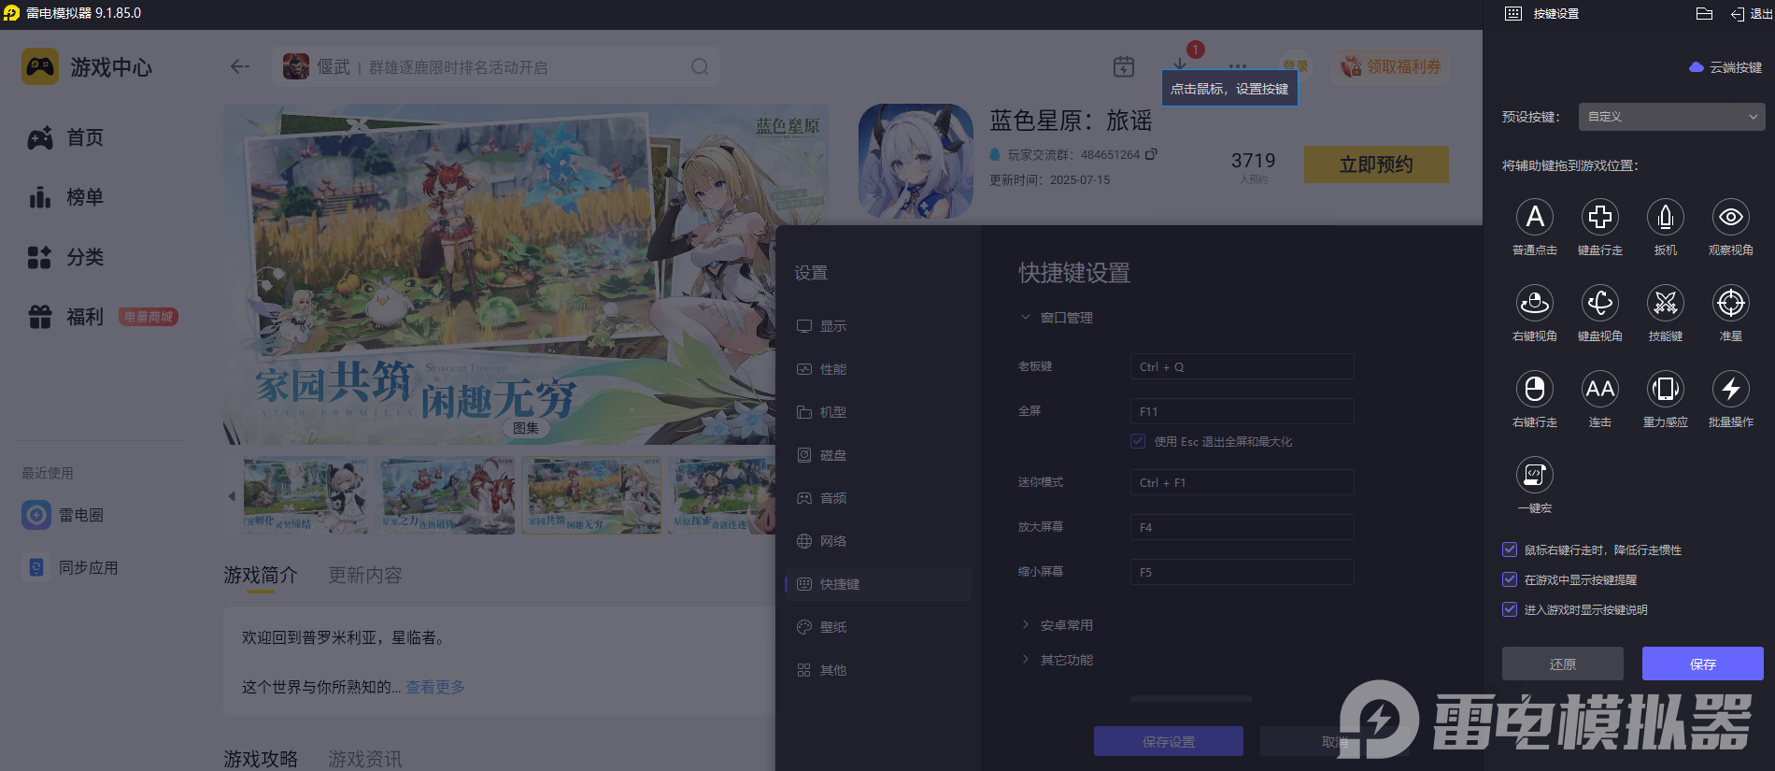Click the 蓝色星原 game avatar icon

pyautogui.click(x=916, y=161)
